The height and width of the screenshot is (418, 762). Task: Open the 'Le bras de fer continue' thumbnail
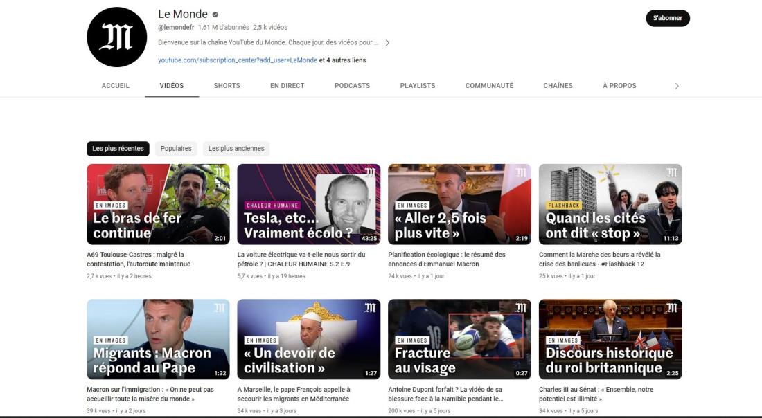coord(158,204)
